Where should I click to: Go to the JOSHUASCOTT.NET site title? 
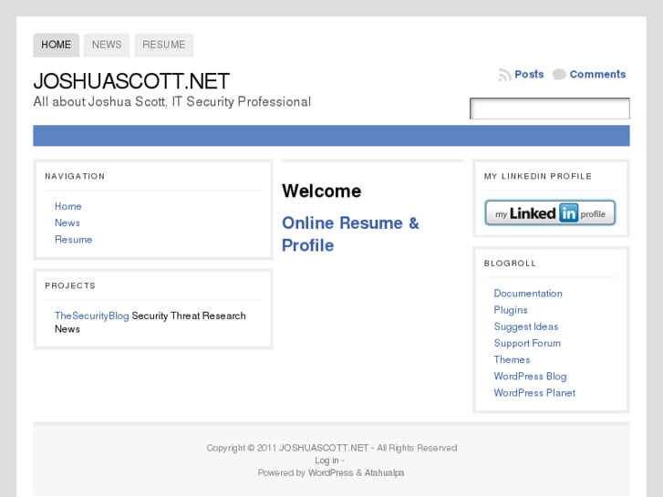click(131, 81)
